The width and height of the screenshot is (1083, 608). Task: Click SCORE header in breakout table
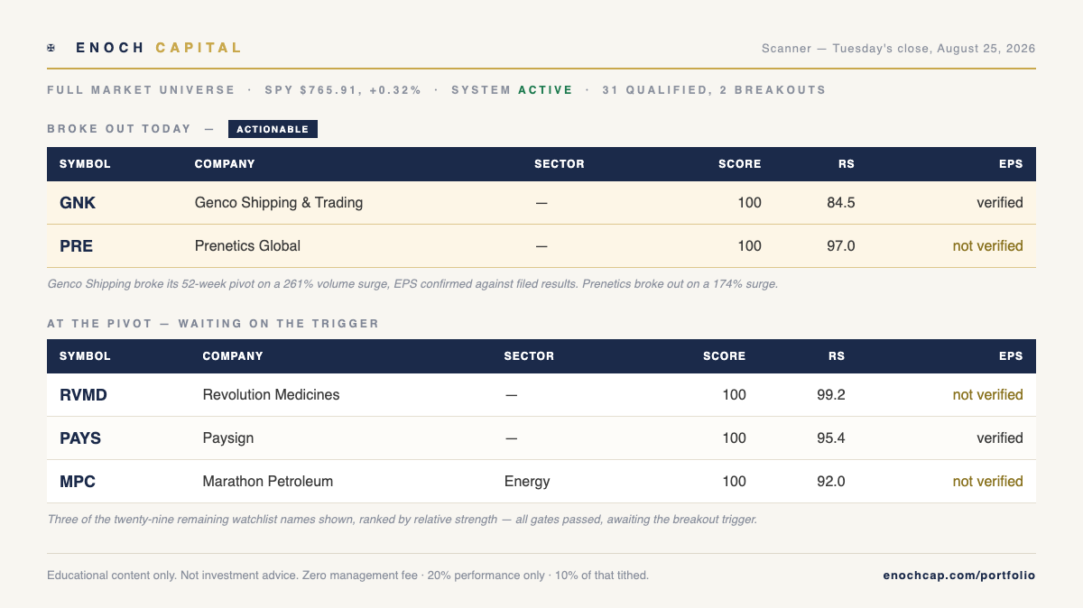[x=740, y=164]
